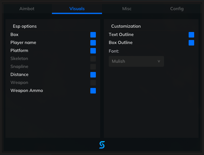Screen dimensions: 204x155
Task: Click the blue S logo icon
Action: coord(102,145)
